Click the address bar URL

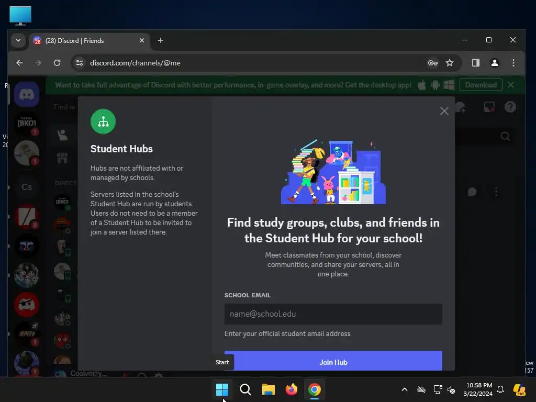(135, 63)
